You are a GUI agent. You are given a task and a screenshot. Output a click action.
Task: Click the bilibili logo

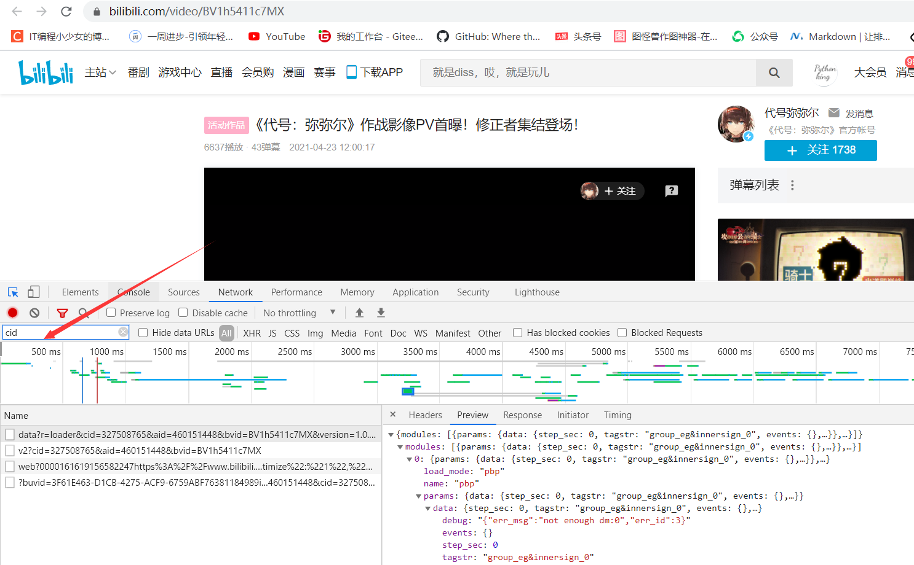tap(46, 72)
